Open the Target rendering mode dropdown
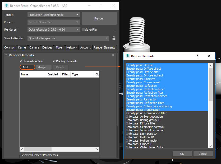Screen dimensions: 221x164 click(x=53, y=15)
